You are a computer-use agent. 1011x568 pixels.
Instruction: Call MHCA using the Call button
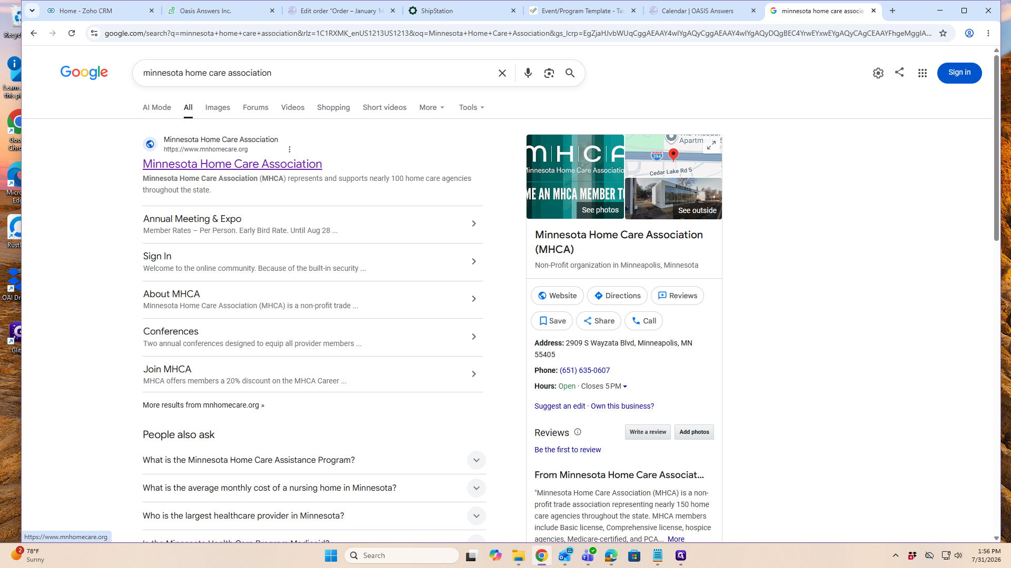pyautogui.click(x=643, y=321)
